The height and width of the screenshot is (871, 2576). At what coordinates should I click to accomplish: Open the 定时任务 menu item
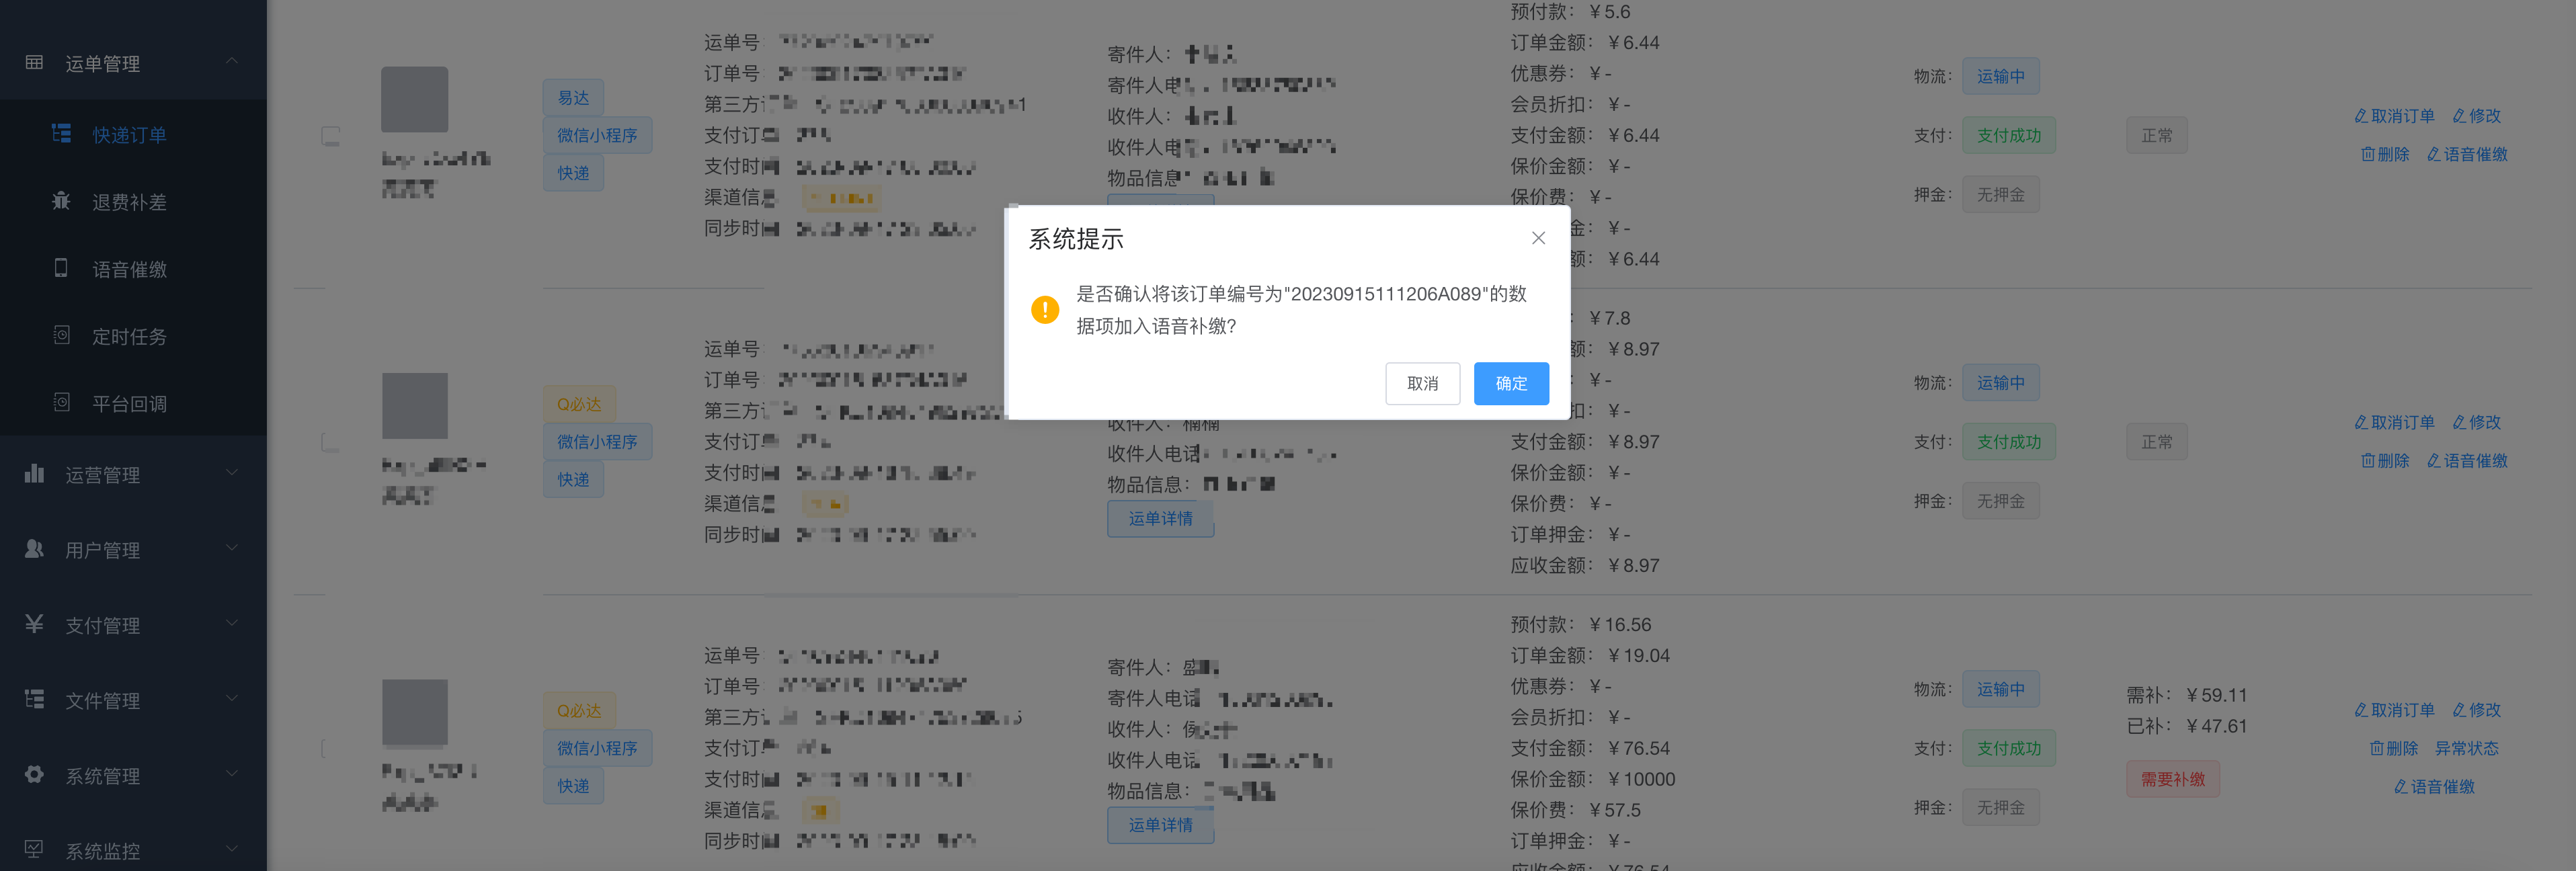(133, 336)
